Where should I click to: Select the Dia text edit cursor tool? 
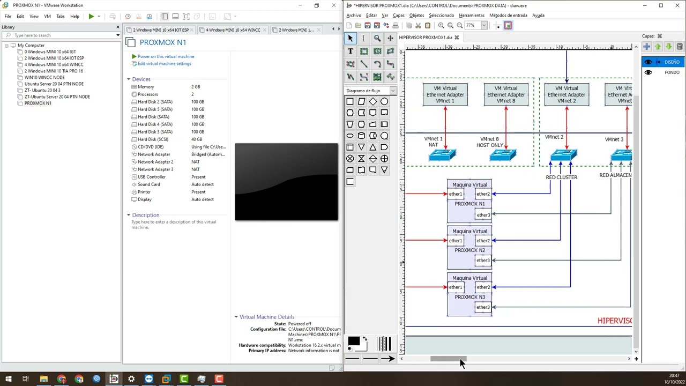coord(363,38)
